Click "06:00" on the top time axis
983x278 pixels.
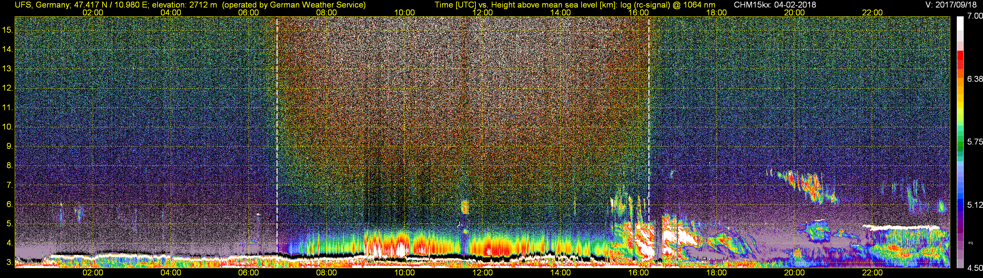pos(249,12)
